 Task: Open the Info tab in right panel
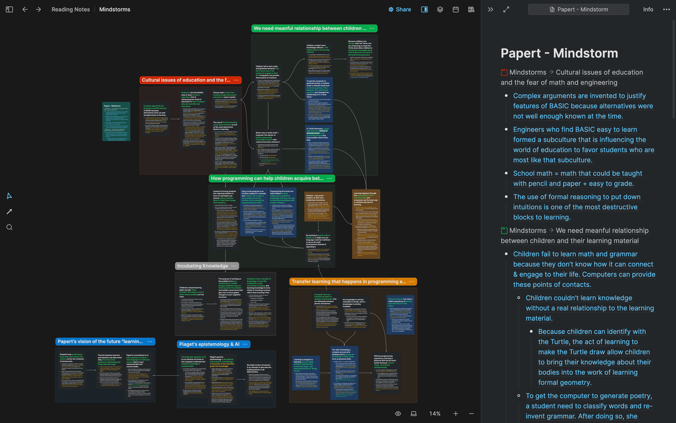(648, 10)
